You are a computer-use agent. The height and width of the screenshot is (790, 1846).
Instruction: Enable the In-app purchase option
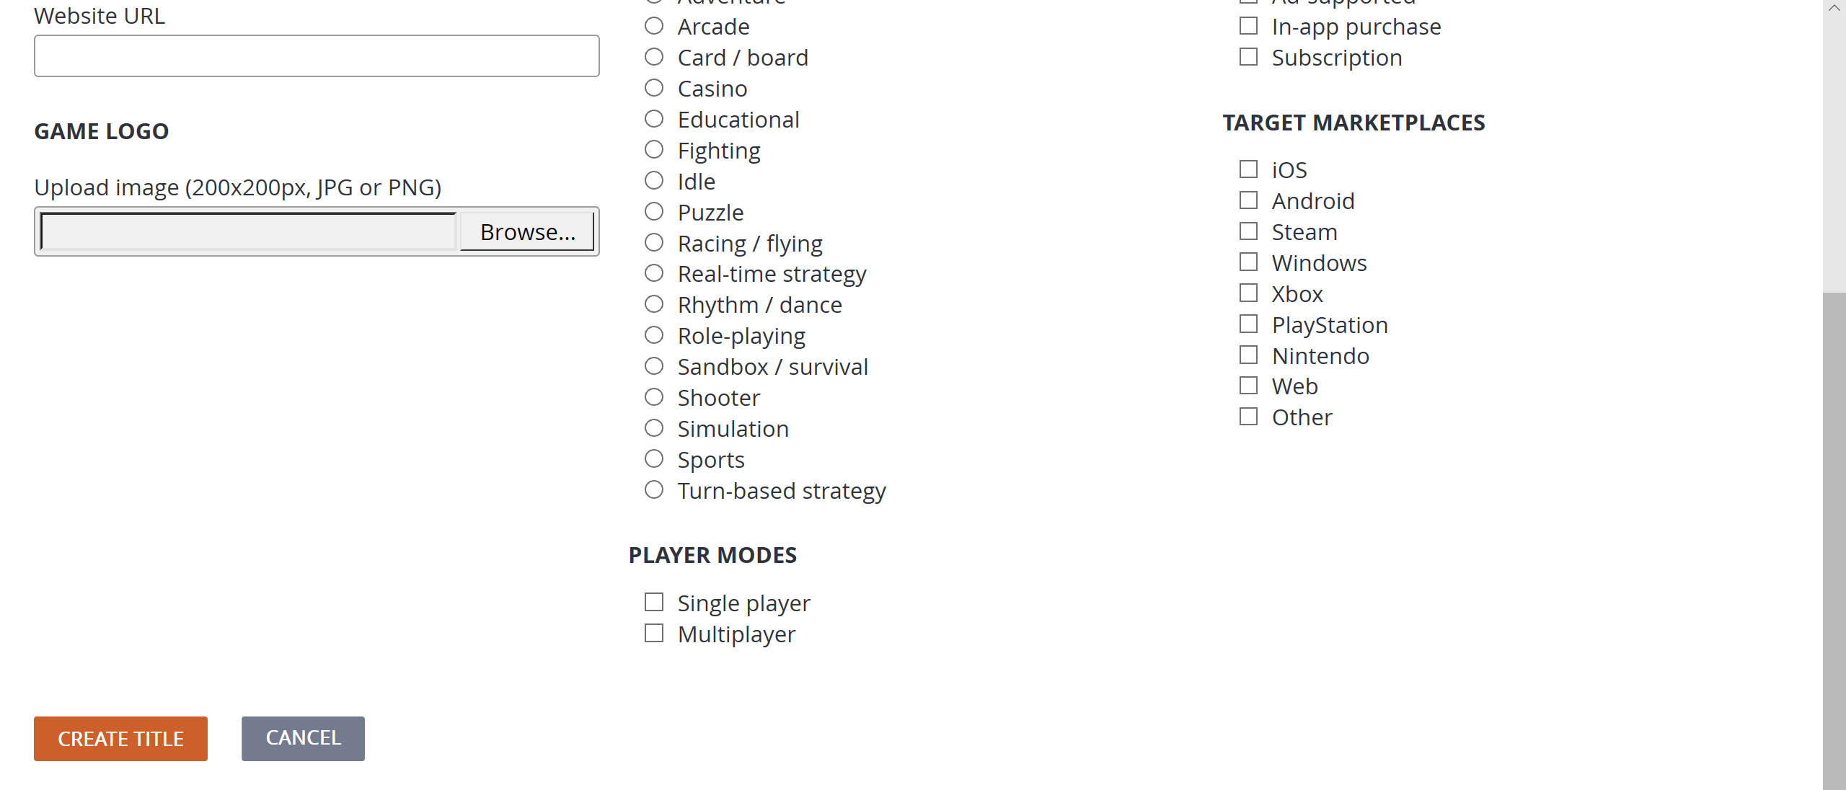pyautogui.click(x=1250, y=25)
